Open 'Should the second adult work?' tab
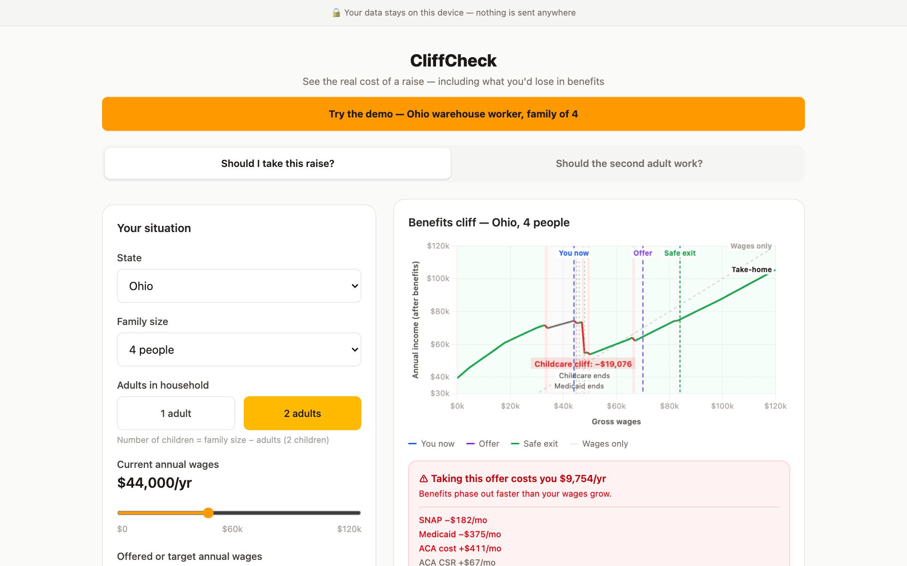 tap(629, 164)
